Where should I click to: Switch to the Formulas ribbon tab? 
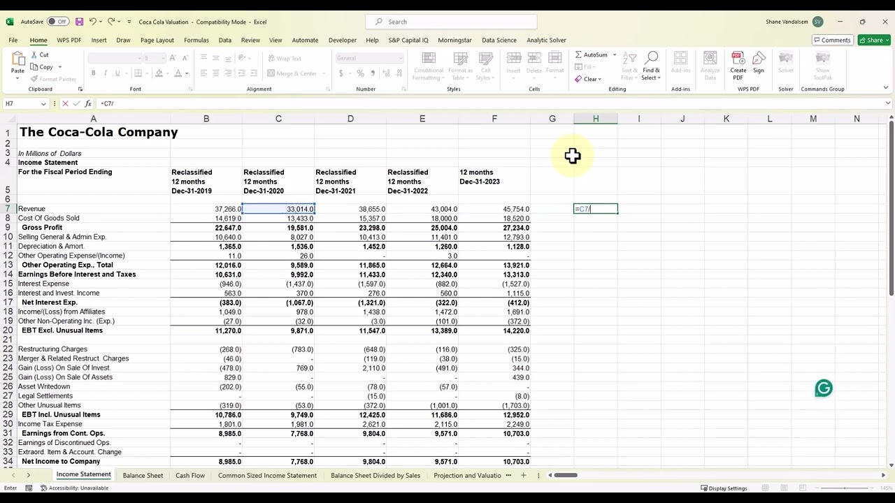click(196, 40)
